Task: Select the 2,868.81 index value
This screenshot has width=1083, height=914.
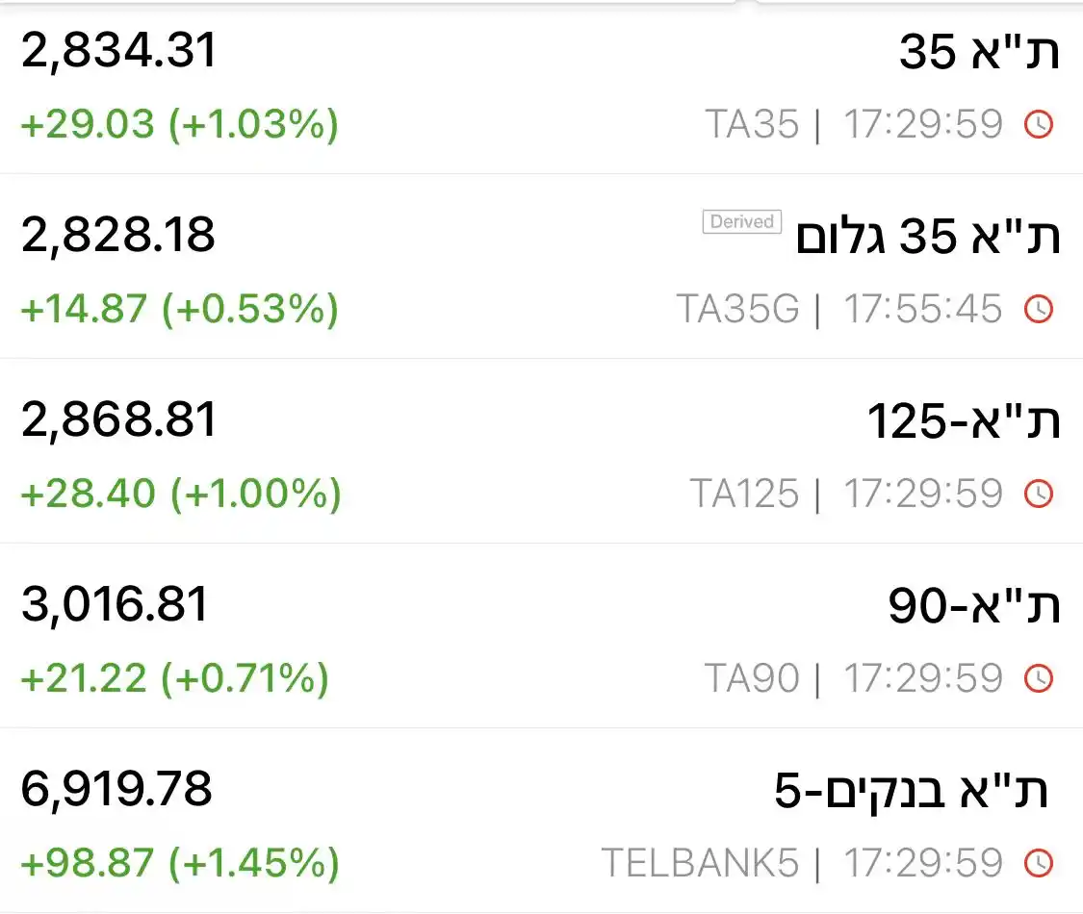Action: 118,419
